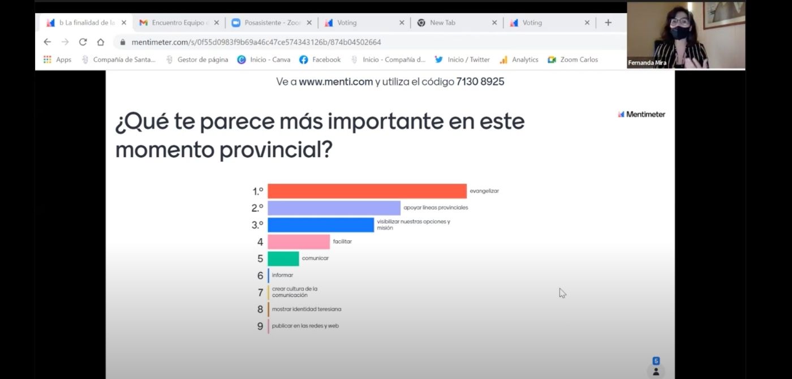Click the Mentimeter logo on slide

641,114
